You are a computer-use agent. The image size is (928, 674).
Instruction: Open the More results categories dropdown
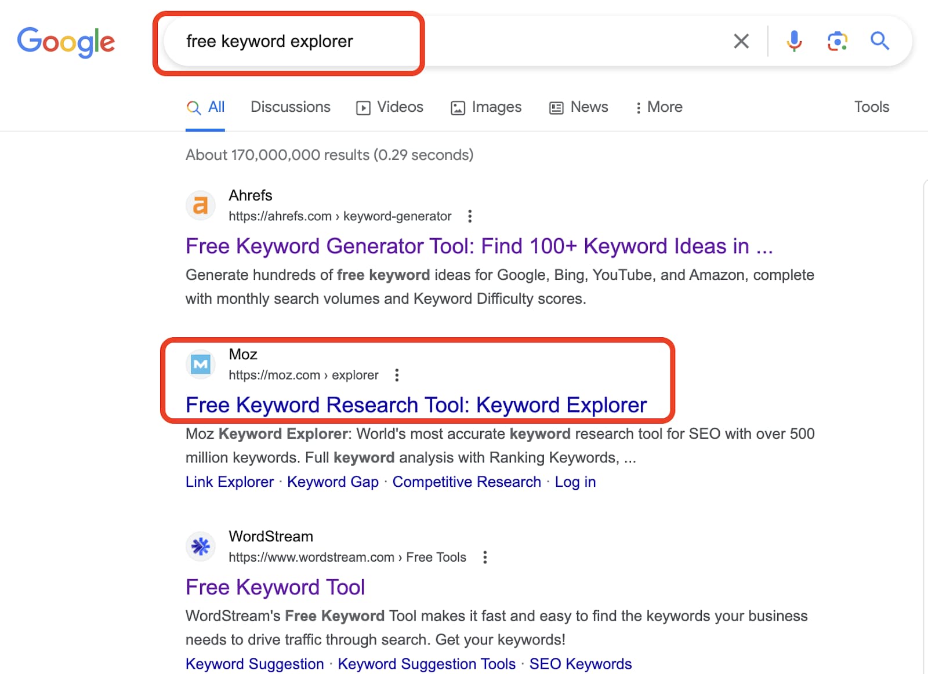(x=659, y=107)
